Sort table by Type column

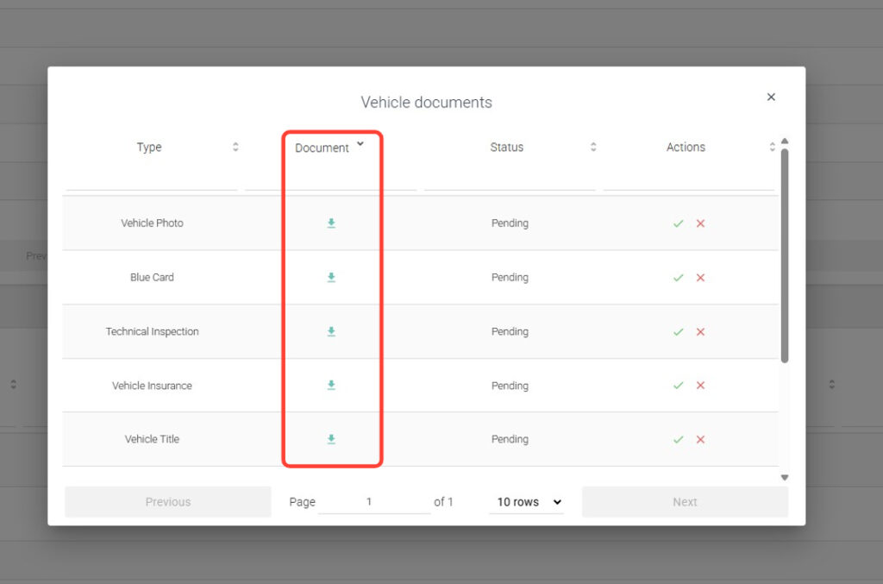(x=235, y=148)
